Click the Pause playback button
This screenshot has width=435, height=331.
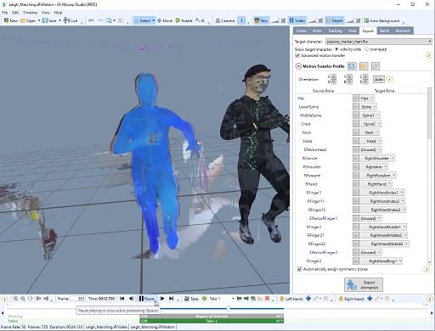coord(147,299)
